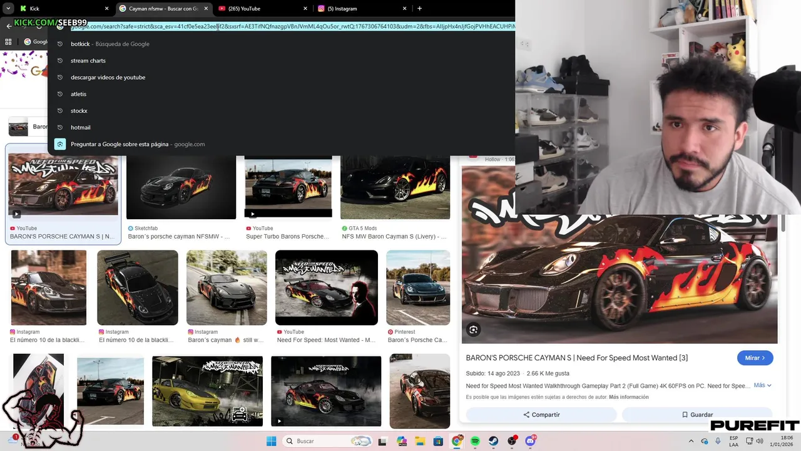Focus Google Chrome in taskbar
The image size is (801, 451).
point(457,441)
